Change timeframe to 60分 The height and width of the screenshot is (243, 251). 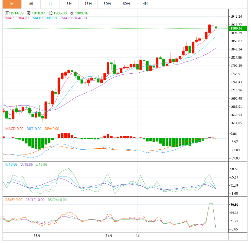click(x=126, y=4)
